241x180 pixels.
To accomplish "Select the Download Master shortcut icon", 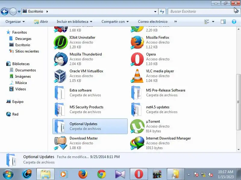I will pos(61,143).
